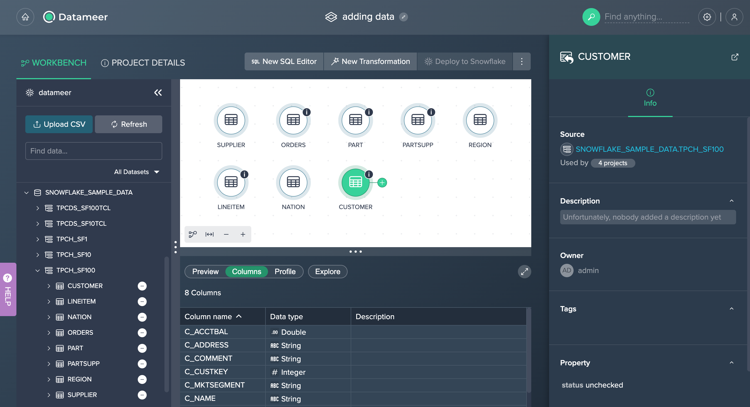
Task: Click the fit-to-width icon on the canvas
Action: (x=209, y=234)
